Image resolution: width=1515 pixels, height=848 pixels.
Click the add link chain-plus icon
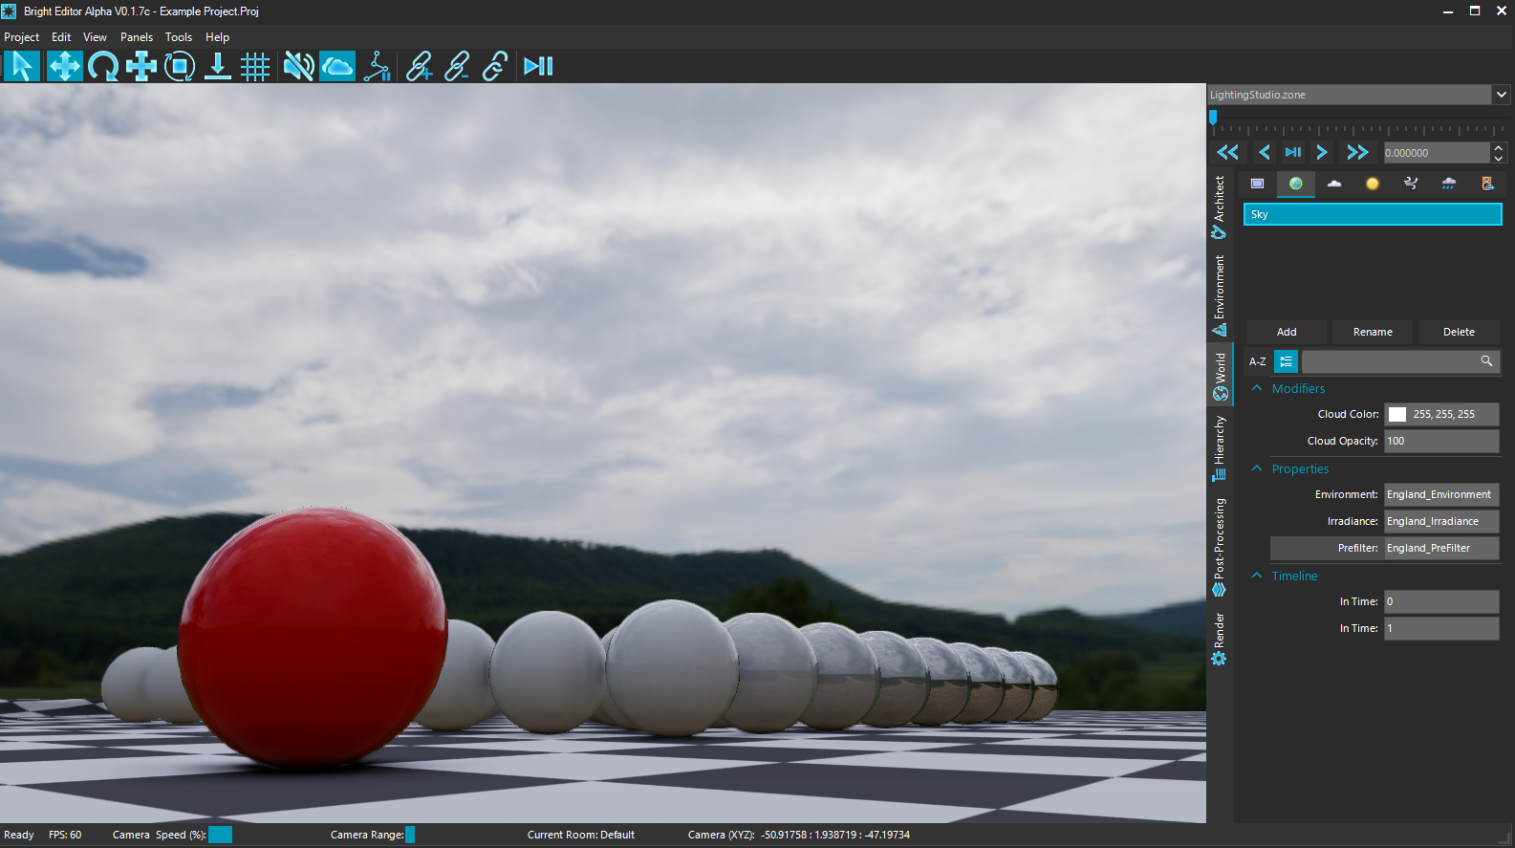[x=419, y=66]
